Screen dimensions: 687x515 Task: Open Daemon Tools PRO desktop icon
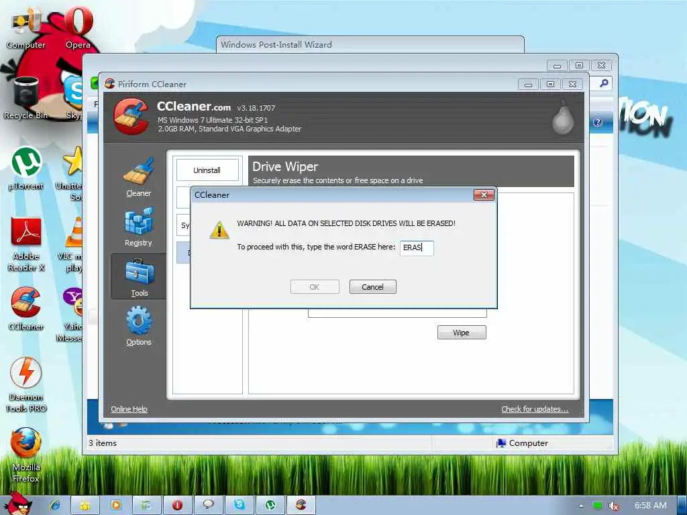pos(26,384)
